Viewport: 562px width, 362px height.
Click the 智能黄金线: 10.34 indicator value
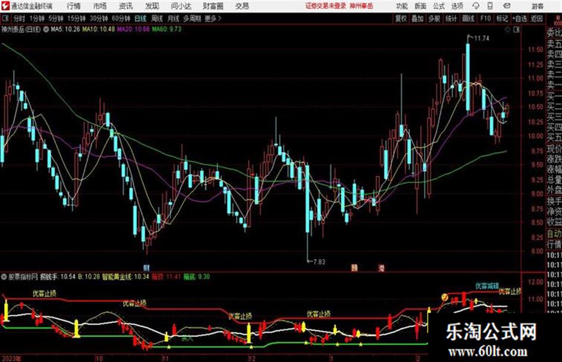[125, 276]
